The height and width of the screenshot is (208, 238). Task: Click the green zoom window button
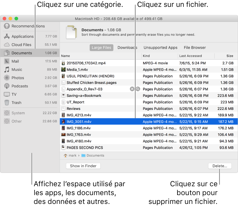(x=16, y=19)
